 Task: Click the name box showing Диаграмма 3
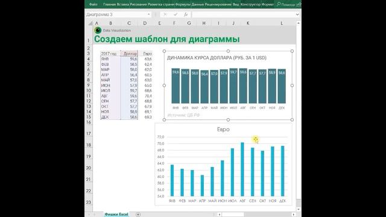pyautogui.click(x=116, y=14)
